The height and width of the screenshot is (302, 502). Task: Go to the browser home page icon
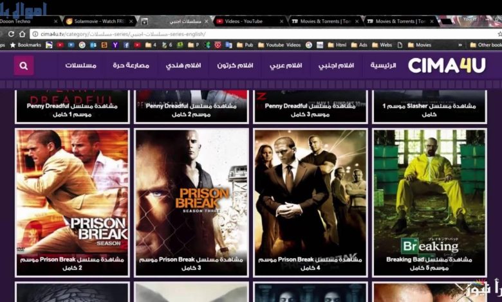tap(22, 33)
